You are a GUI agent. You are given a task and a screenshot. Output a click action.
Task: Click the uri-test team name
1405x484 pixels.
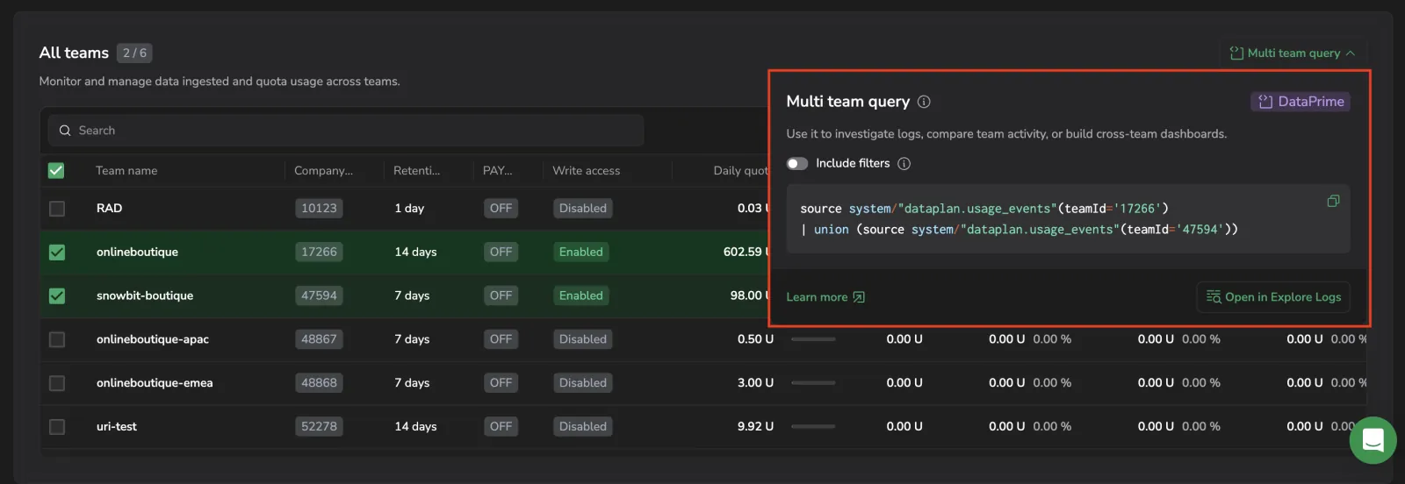click(x=117, y=427)
